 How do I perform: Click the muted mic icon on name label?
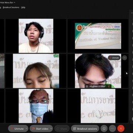click(109, 86)
